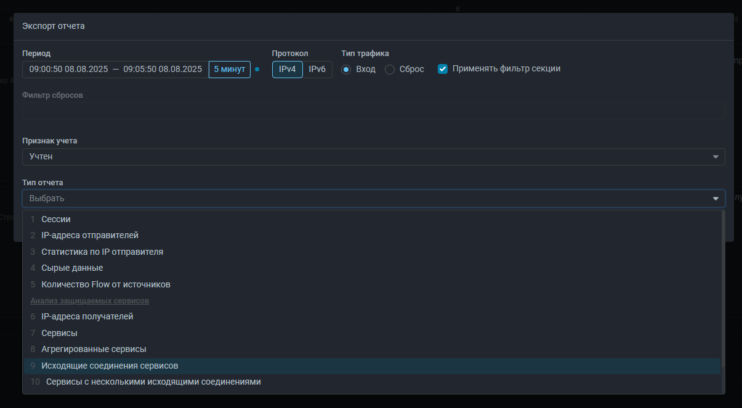The image size is (742, 408).
Task: Click the Признак учета dropdown arrow
Action: pos(716,157)
